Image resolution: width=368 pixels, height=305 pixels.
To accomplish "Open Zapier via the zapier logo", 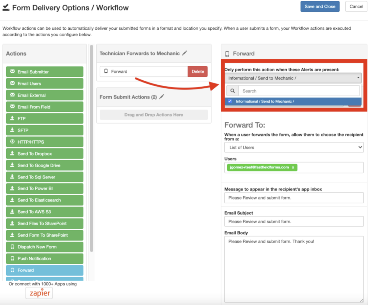I will [39, 293].
